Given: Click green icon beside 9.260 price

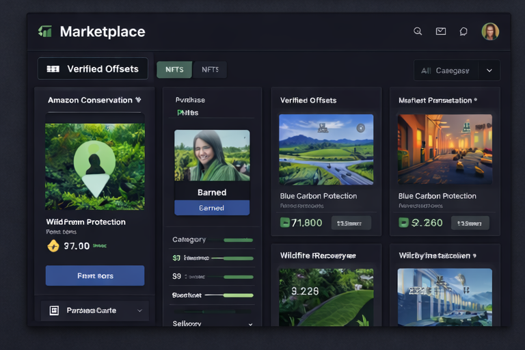Looking at the screenshot, I should coord(403,222).
